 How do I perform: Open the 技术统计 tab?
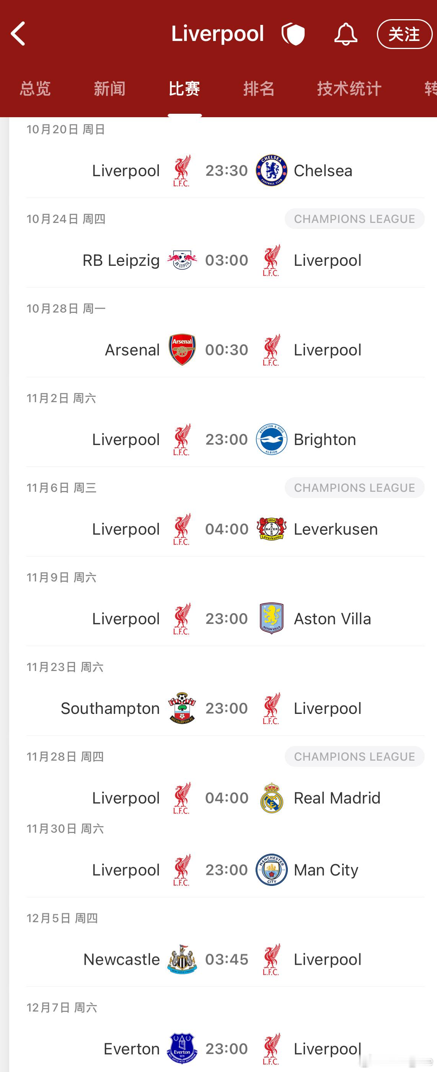click(x=349, y=88)
